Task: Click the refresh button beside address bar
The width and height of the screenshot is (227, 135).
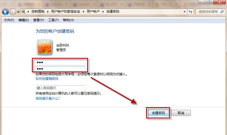Action: 191,12
